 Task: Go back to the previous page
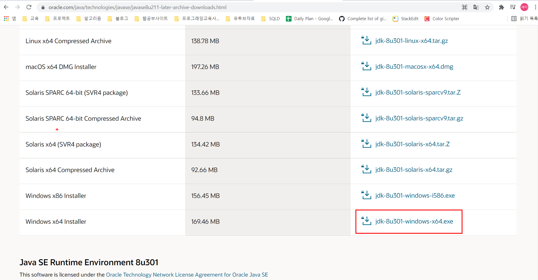click(x=6, y=7)
